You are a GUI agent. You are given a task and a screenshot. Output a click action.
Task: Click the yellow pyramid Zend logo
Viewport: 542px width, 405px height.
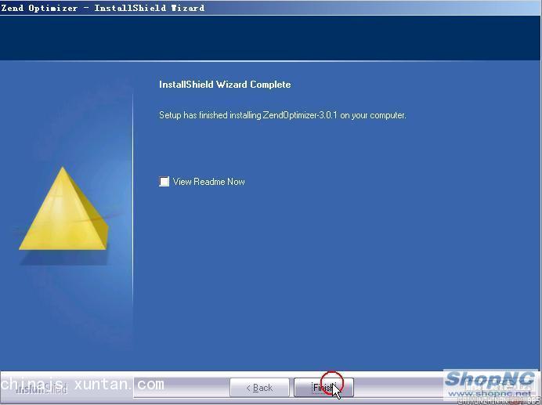pos(63,208)
